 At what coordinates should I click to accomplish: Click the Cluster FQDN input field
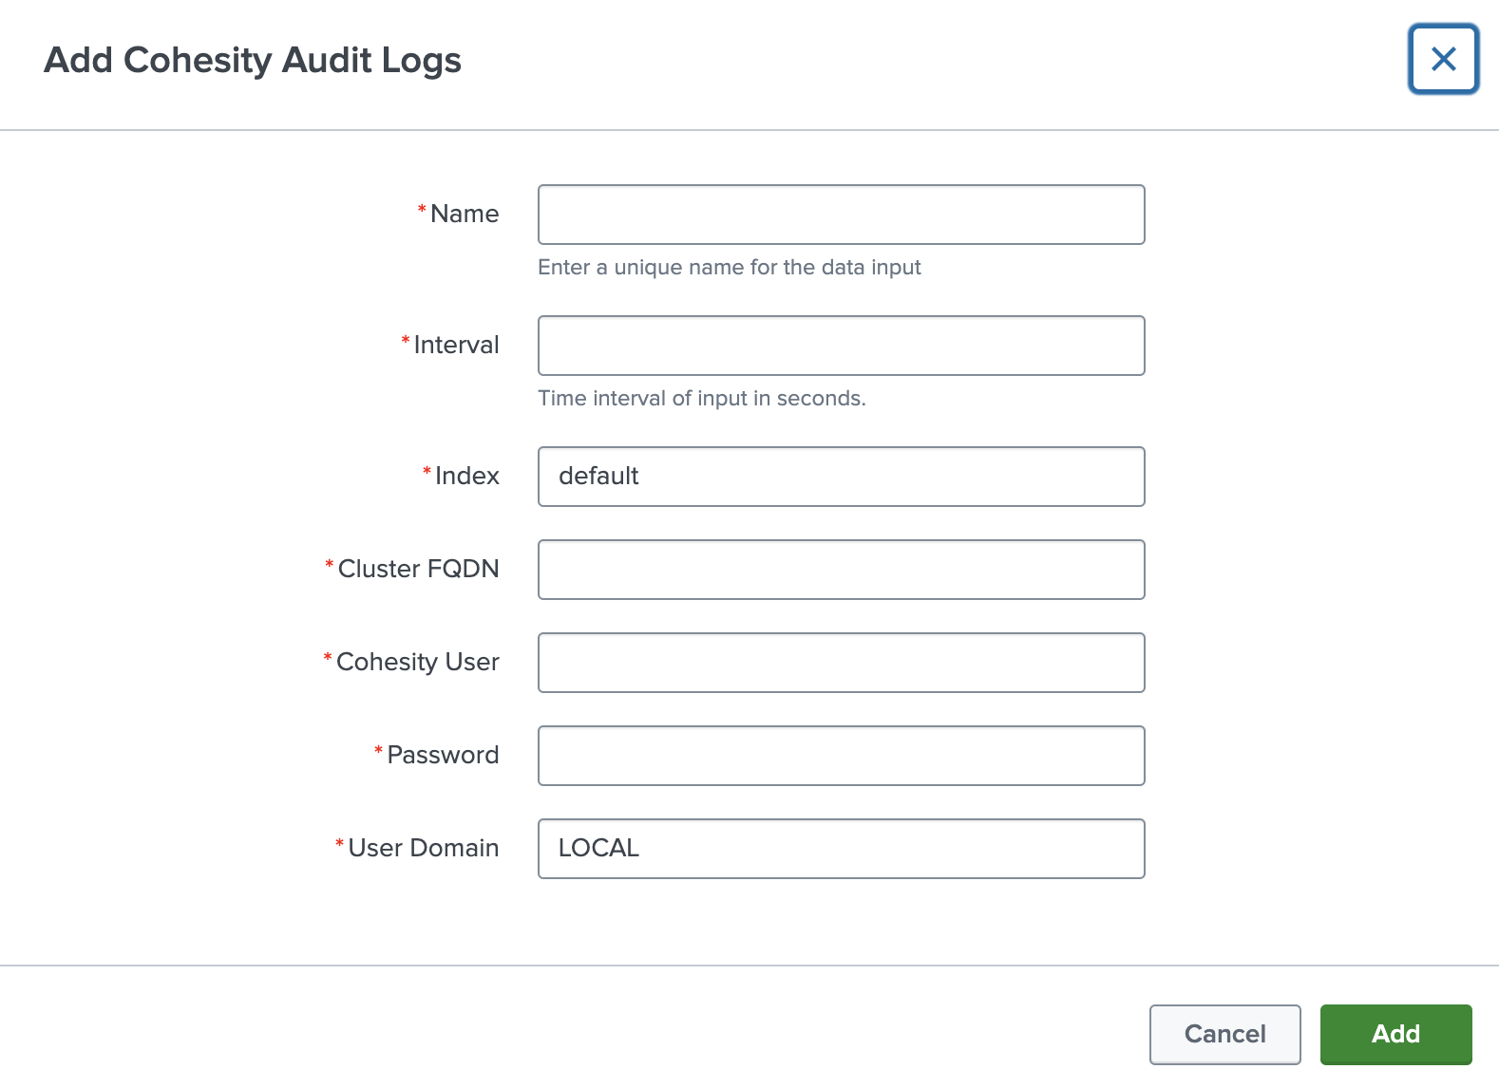(x=841, y=570)
